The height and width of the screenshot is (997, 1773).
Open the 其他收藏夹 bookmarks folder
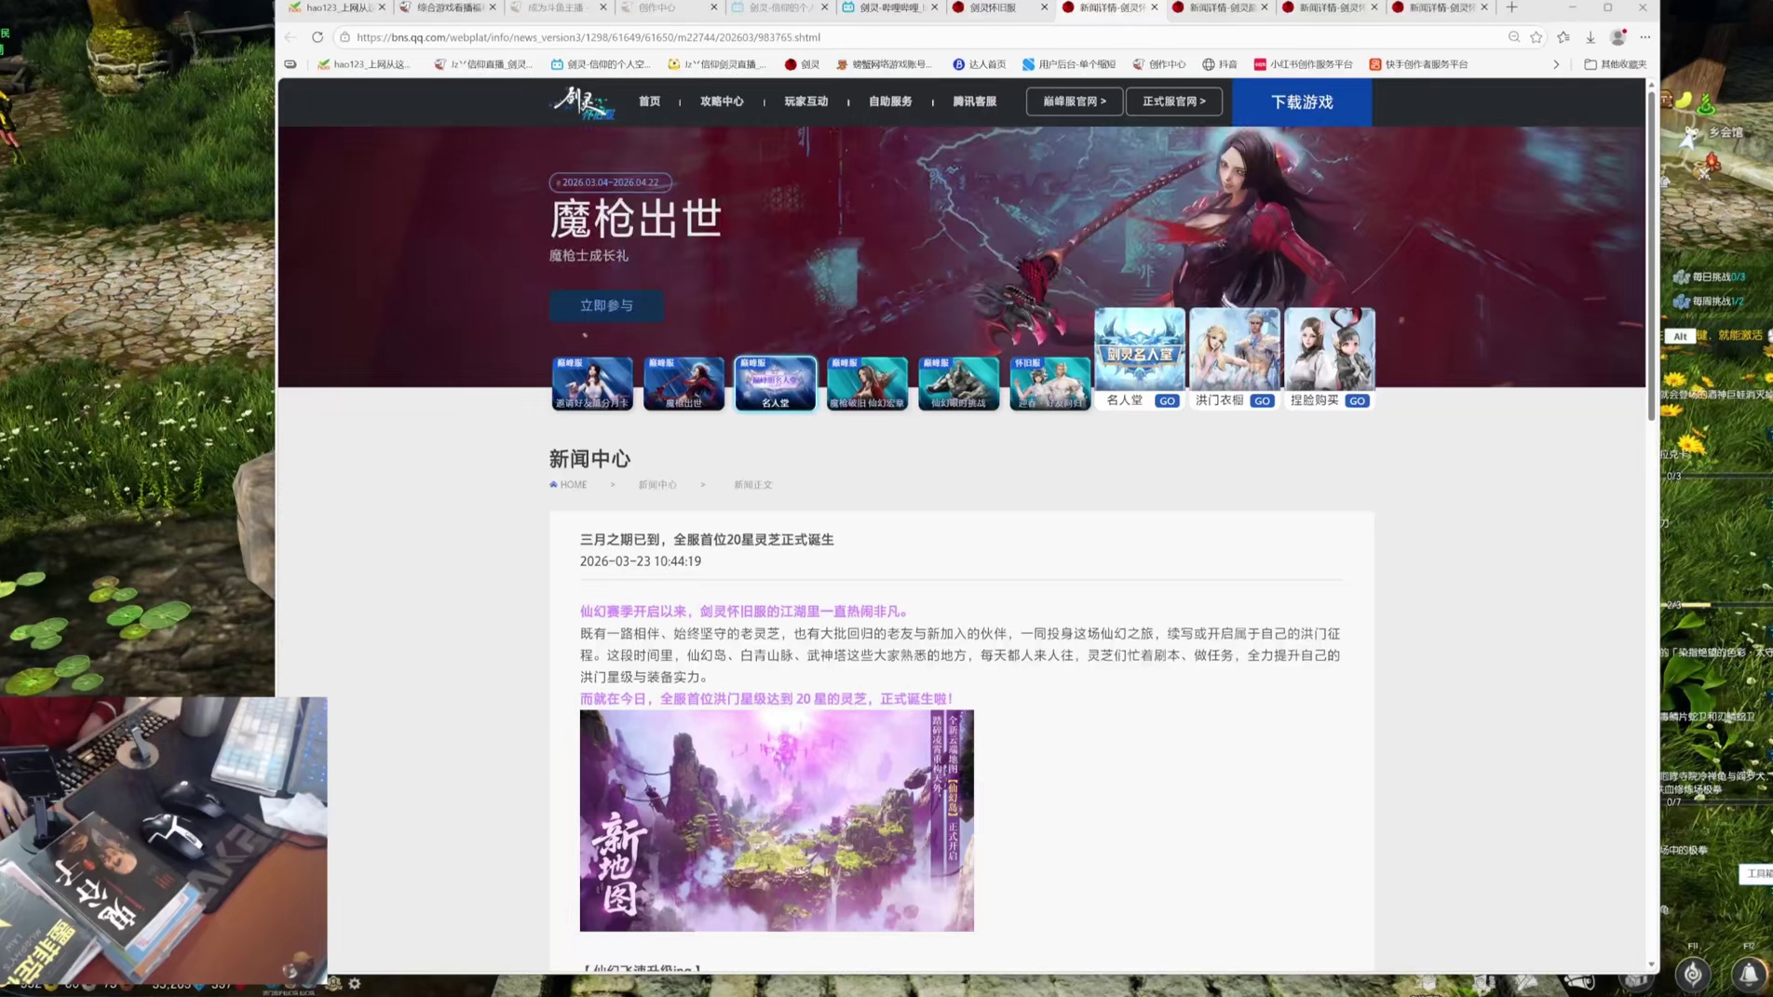1616,64
